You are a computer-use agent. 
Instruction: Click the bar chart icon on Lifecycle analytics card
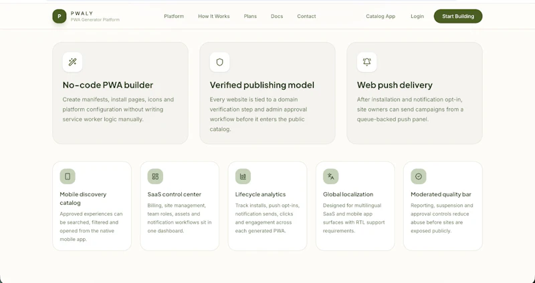point(243,176)
